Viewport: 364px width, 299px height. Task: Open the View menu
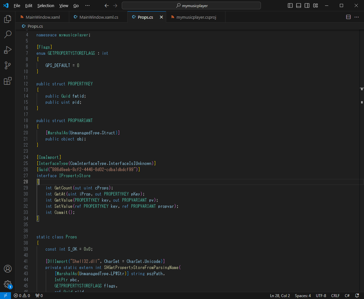[63, 5]
